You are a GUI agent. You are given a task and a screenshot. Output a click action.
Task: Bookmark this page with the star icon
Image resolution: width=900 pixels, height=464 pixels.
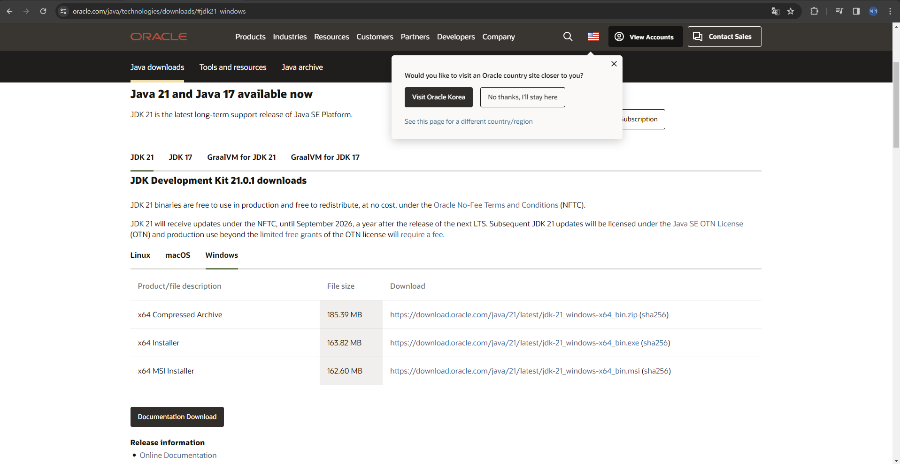pos(791,11)
